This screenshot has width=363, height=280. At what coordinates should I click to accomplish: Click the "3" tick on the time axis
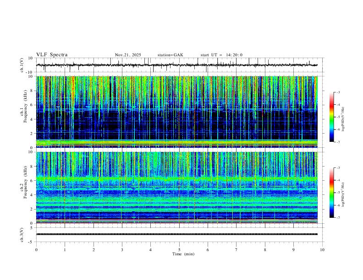(122, 250)
